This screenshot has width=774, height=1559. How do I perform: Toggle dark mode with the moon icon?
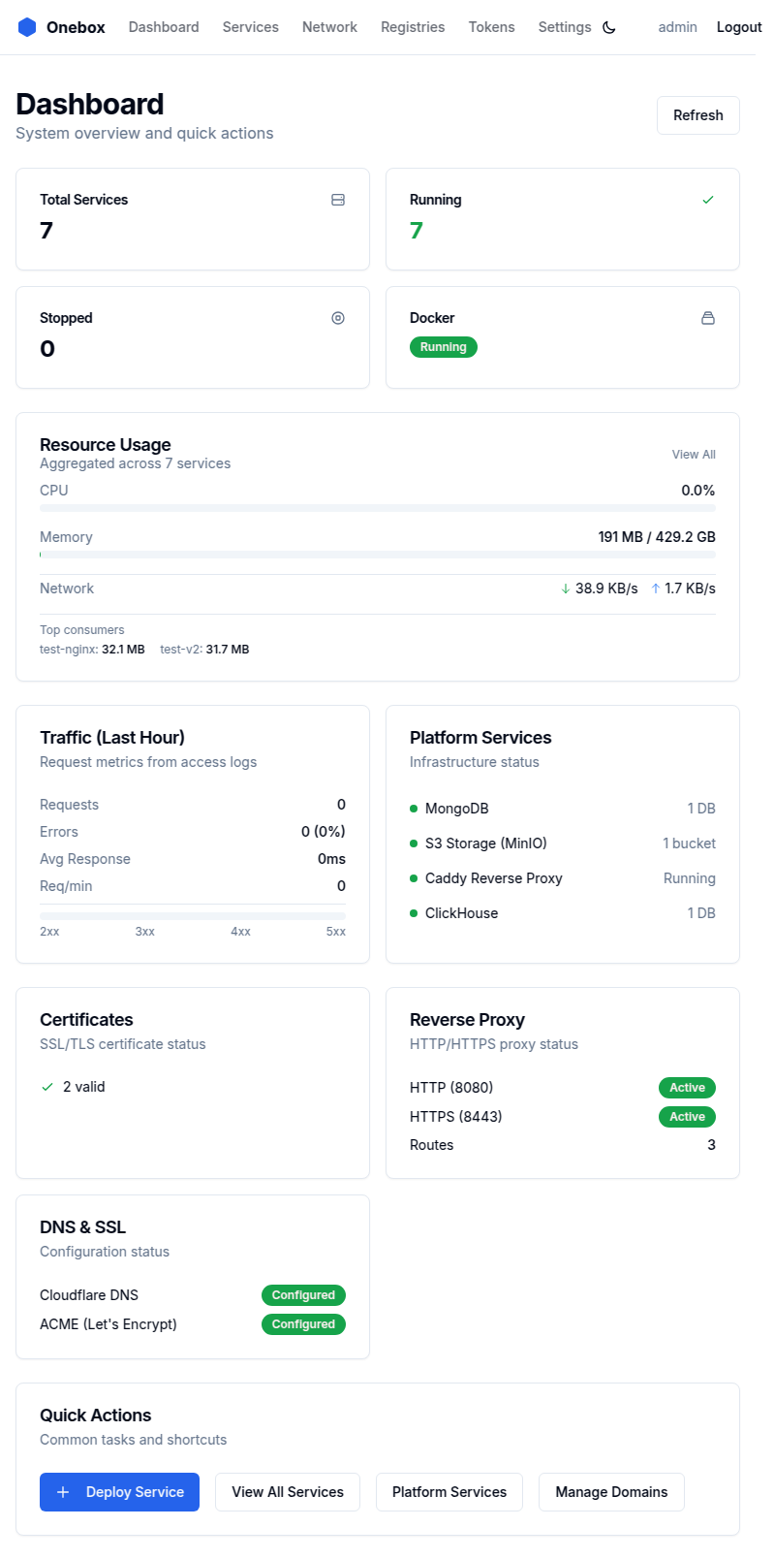[x=609, y=27]
